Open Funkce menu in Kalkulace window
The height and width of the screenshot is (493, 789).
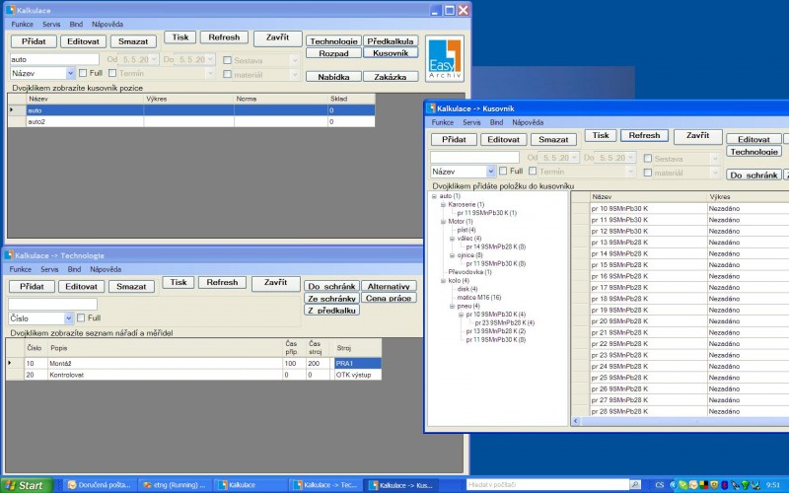pos(22,23)
